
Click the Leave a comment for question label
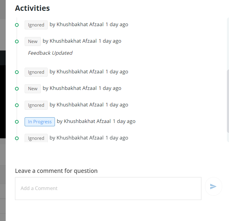coord(56,171)
